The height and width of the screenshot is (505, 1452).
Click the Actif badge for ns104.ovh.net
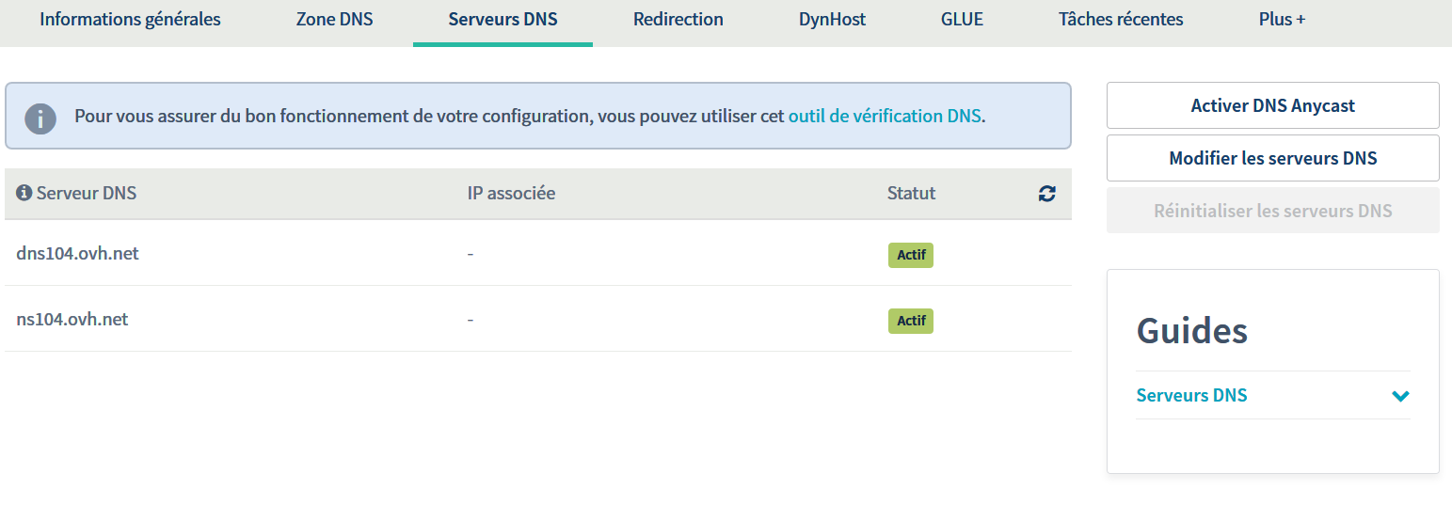pos(910,321)
